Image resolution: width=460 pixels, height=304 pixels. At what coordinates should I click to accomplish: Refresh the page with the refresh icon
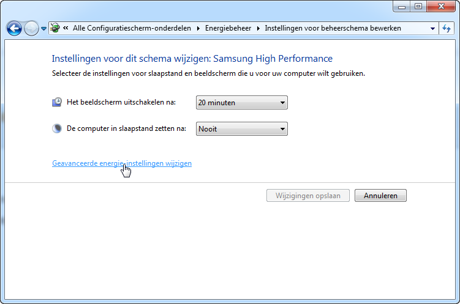[x=447, y=28]
